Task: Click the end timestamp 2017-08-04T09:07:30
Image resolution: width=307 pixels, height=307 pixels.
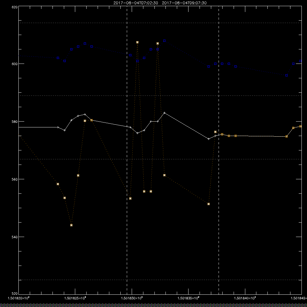Action: tap(184, 3)
